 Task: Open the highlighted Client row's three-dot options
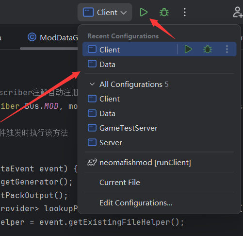click(x=227, y=49)
